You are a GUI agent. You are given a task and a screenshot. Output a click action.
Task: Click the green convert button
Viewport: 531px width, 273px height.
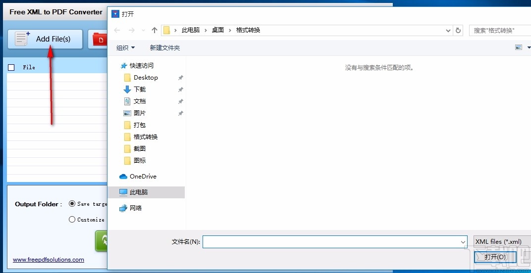click(x=101, y=241)
